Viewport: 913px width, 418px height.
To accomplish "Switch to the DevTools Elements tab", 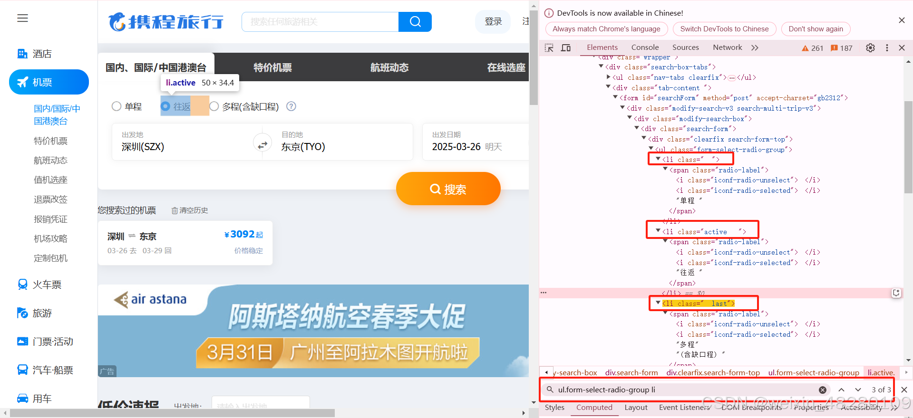I will tap(602, 47).
